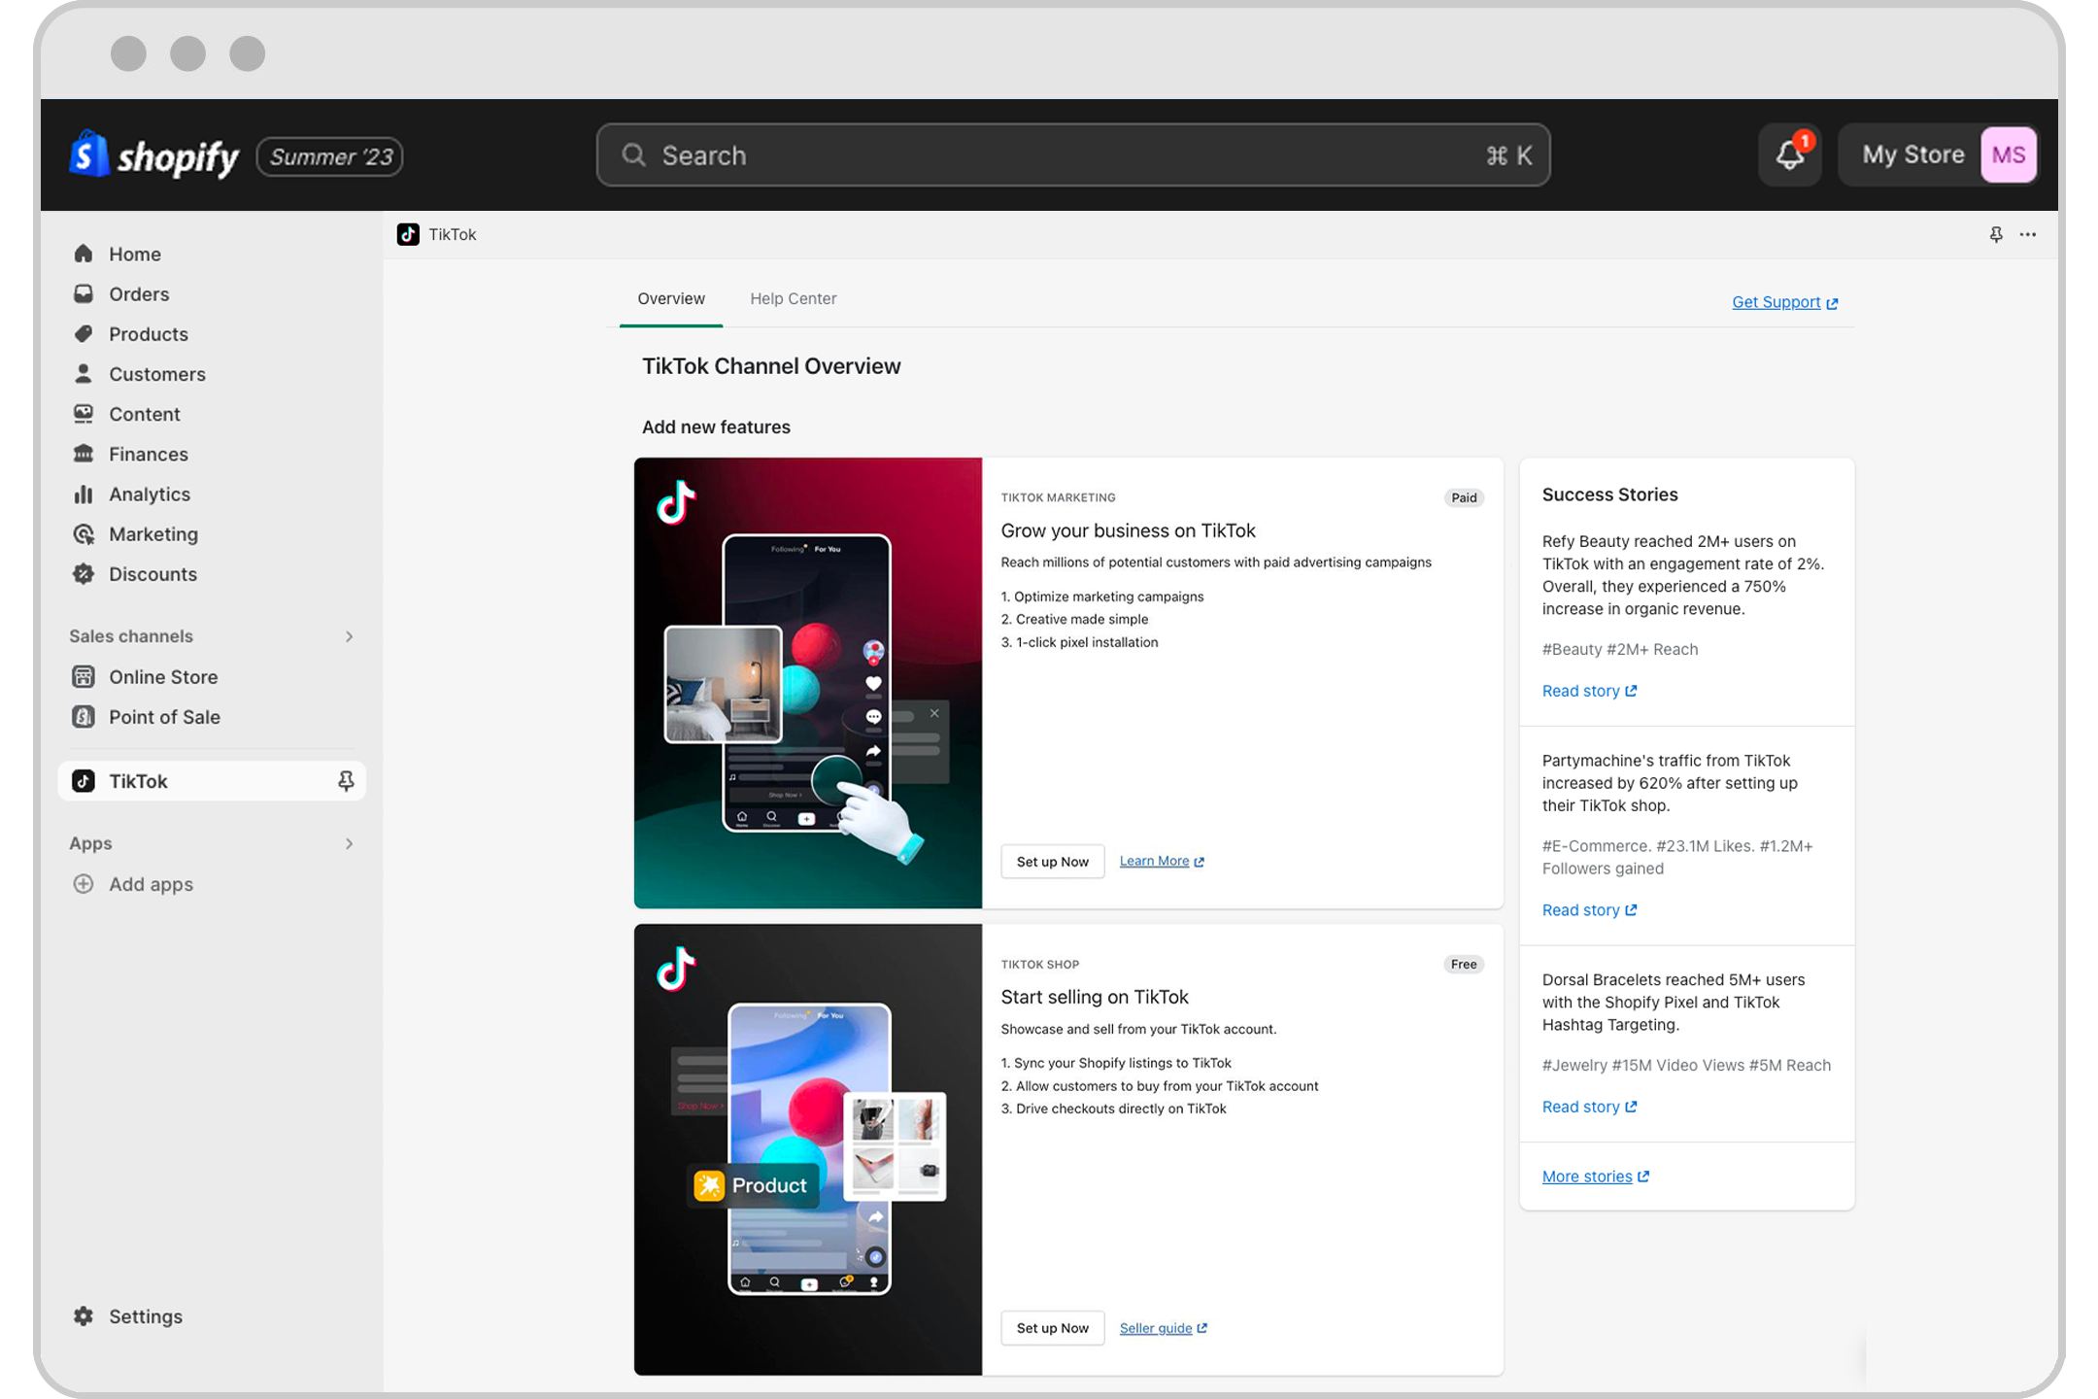Read the Refy Beauty success story

(1579, 690)
